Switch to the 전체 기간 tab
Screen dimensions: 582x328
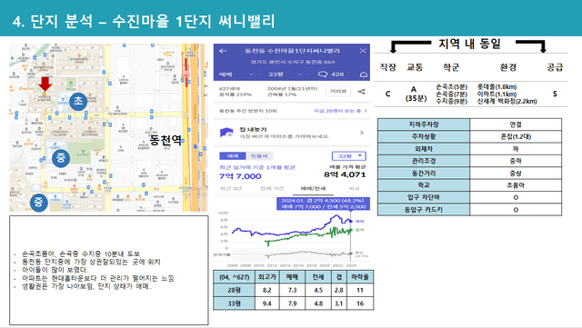coord(272,188)
